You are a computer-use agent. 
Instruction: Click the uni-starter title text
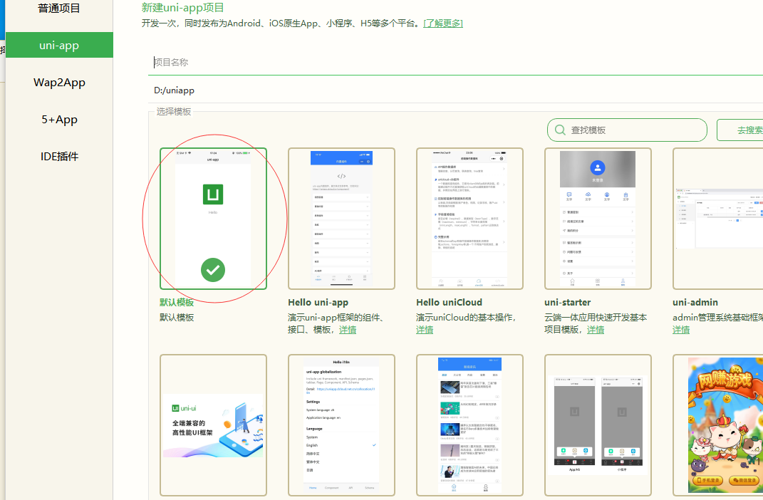(x=567, y=303)
